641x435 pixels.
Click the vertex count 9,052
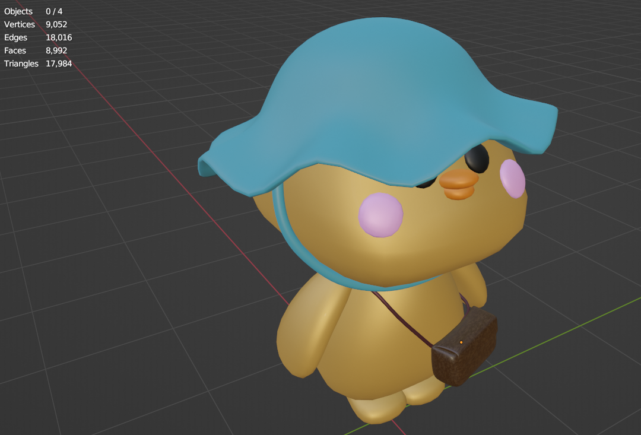click(x=56, y=24)
